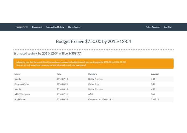Open Select Accounts in the navbar

coord(153,27)
